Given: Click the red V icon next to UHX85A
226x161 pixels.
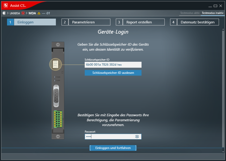Looking at the screenshot, I should 23,13.
